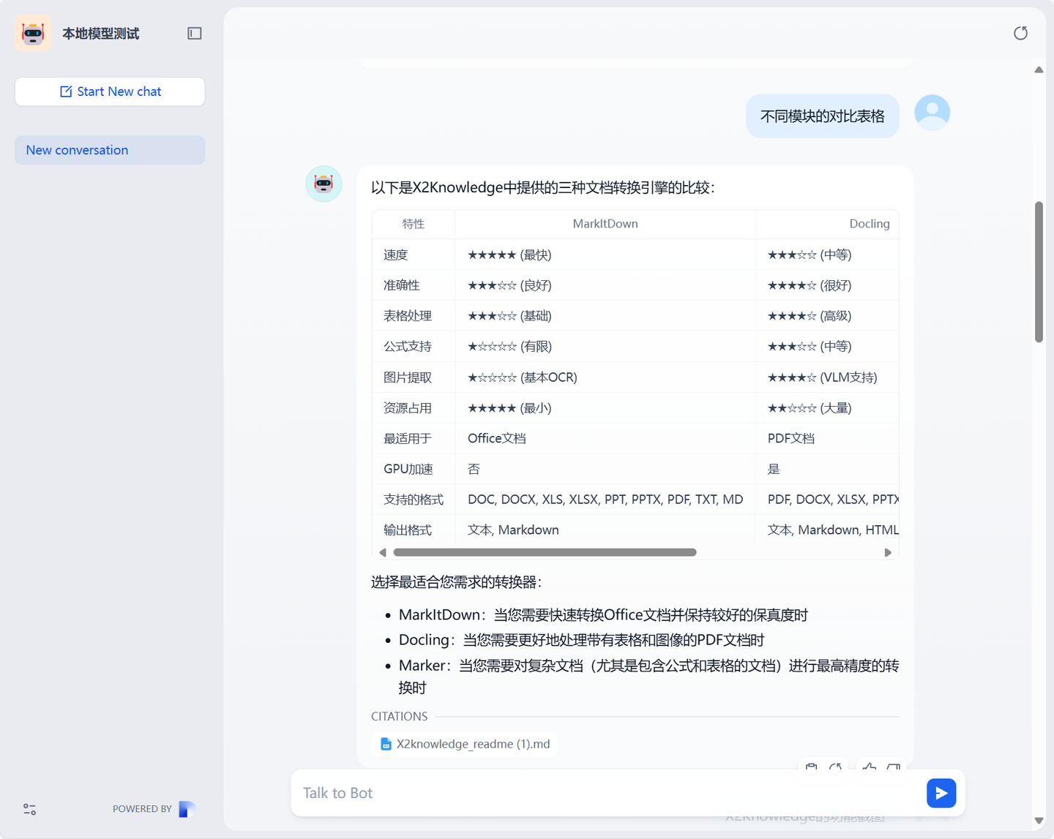The width and height of the screenshot is (1054, 839).
Task: Click the GPU加速 row label
Action: [408, 469]
